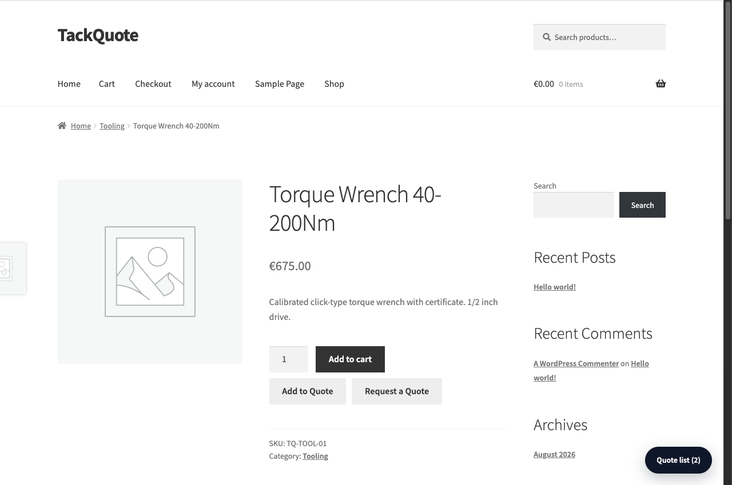732x485 pixels.
Task: Click the Recent Comments heading
Action: pos(593,334)
